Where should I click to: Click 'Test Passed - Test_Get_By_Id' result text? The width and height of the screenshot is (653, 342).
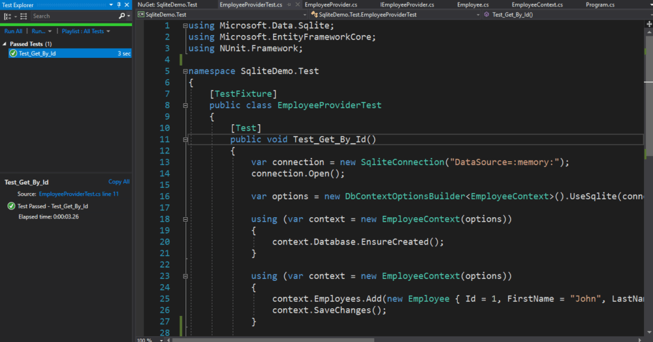pyautogui.click(x=52, y=206)
